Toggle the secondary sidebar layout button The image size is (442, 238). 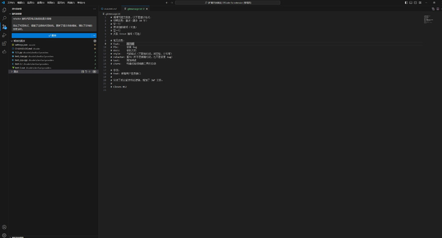click(x=415, y=2)
